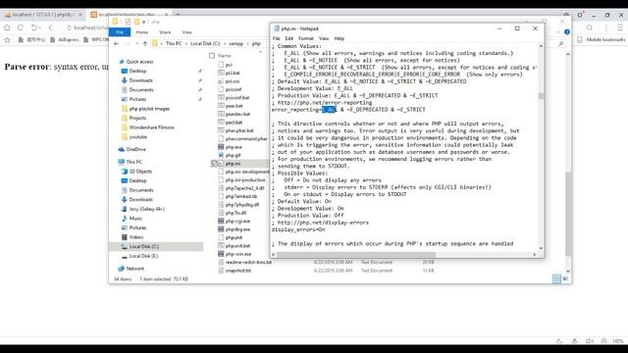Screen dimensions: 628x353
Task: Click 'Local Disk (C:)' in address breadcrumb
Action: point(205,43)
